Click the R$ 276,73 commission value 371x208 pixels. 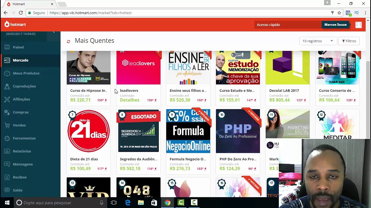point(180,168)
